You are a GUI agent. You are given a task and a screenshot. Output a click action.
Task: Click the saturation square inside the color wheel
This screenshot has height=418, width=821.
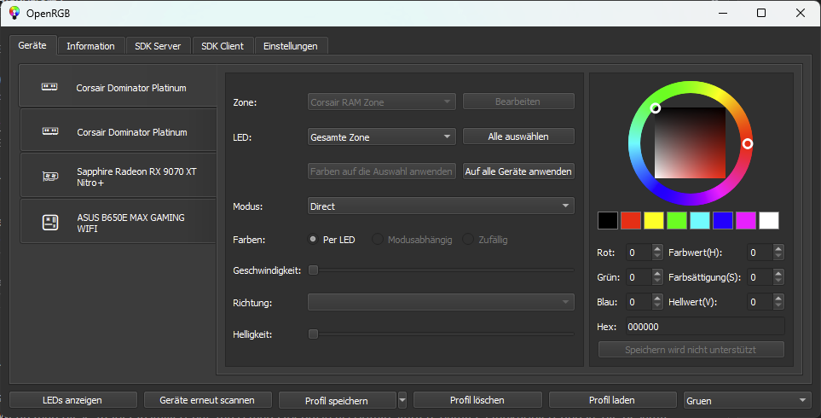coord(690,143)
